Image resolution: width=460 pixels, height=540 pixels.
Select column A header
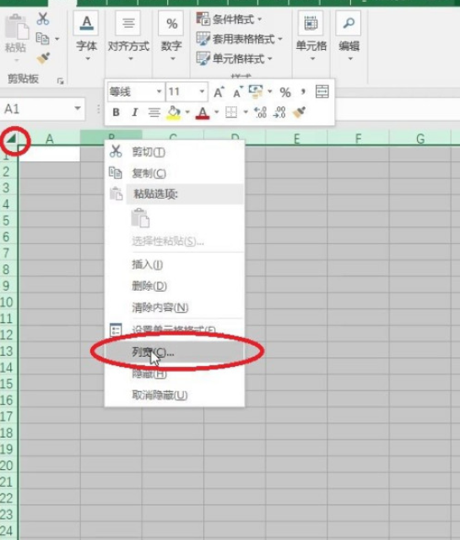click(x=50, y=139)
